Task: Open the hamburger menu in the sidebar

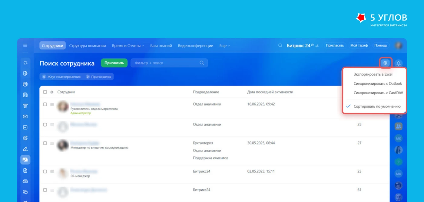Action: pos(25,46)
